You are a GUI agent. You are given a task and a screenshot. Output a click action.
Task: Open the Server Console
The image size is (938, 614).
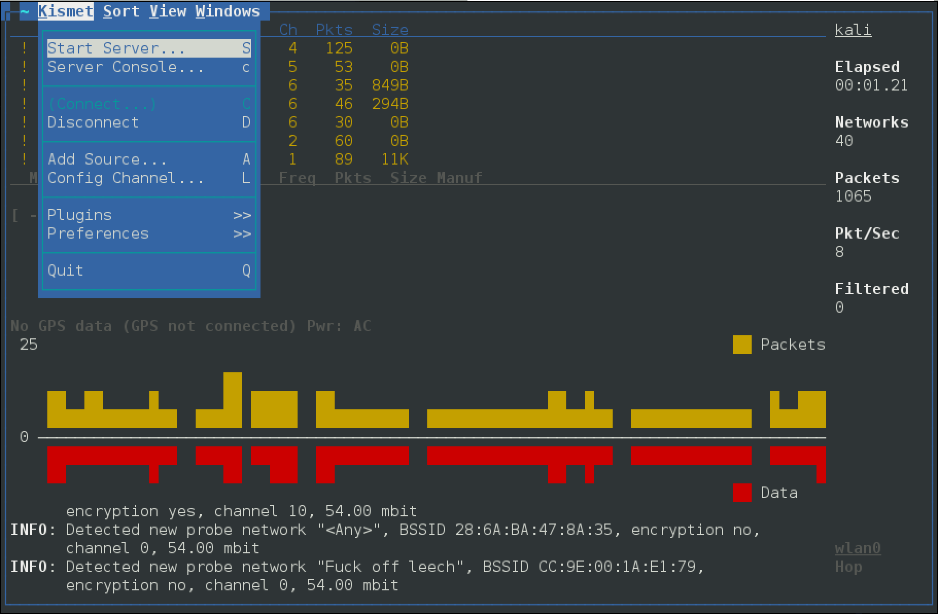[x=125, y=67]
